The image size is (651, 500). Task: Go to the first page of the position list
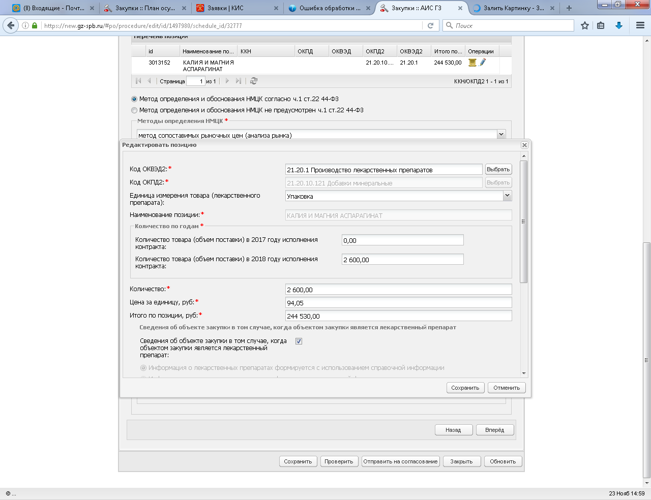click(x=138, y=81)
